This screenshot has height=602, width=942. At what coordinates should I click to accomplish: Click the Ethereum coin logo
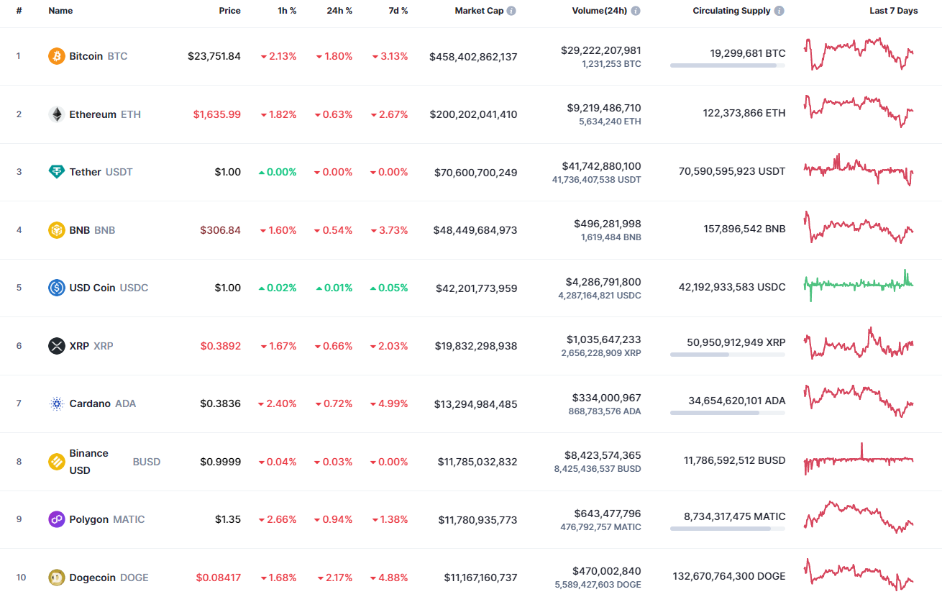pyautogui.click(x=56, y=114)
